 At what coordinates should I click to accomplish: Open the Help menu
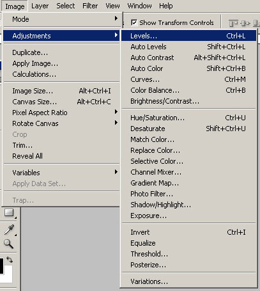(x=166, y=6)
